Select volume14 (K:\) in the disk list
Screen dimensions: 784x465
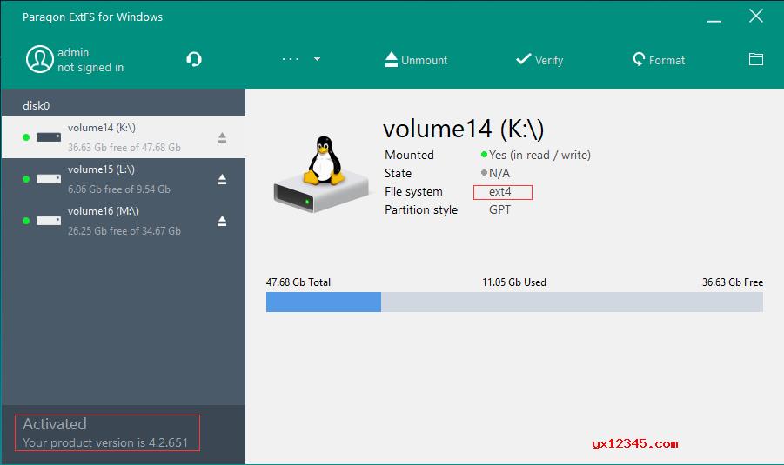tap(124, 137)
